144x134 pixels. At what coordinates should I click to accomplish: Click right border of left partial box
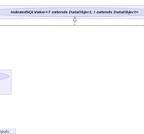(11, 82)
